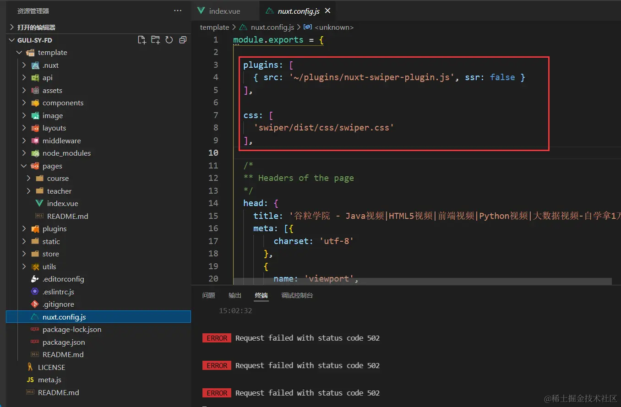Click the New File icon in explorer header

142,40
